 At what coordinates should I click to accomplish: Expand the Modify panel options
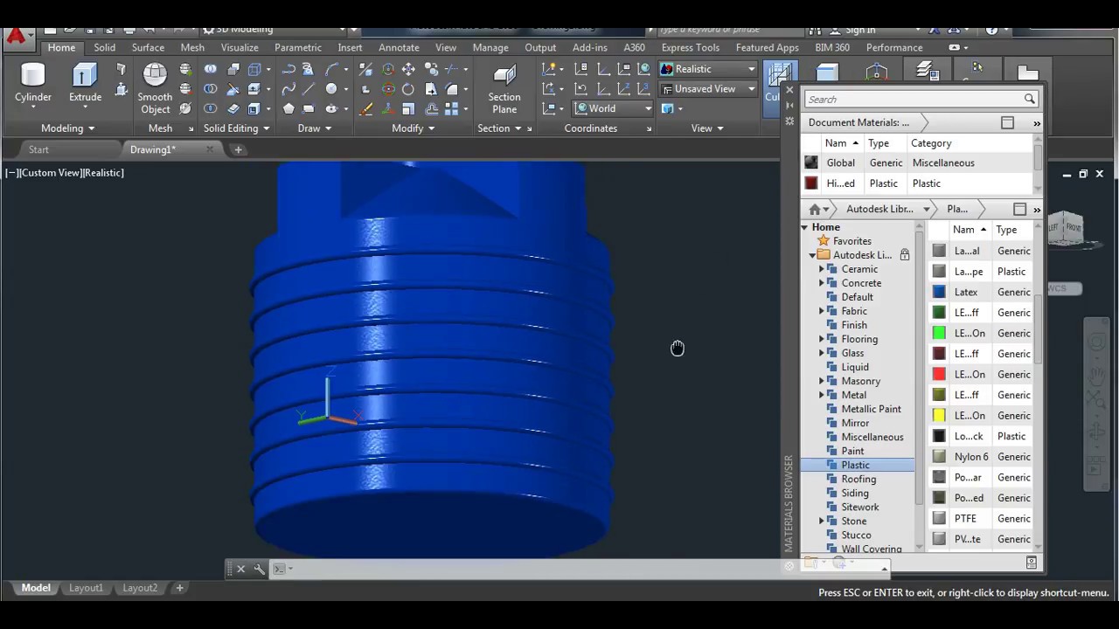[431, 128]
